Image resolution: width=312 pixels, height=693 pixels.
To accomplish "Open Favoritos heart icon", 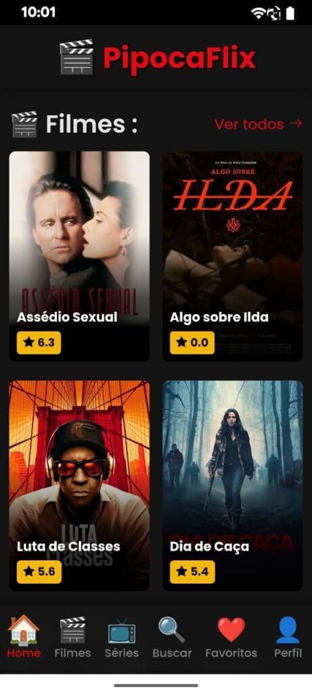I will click(x=231, y=630).
